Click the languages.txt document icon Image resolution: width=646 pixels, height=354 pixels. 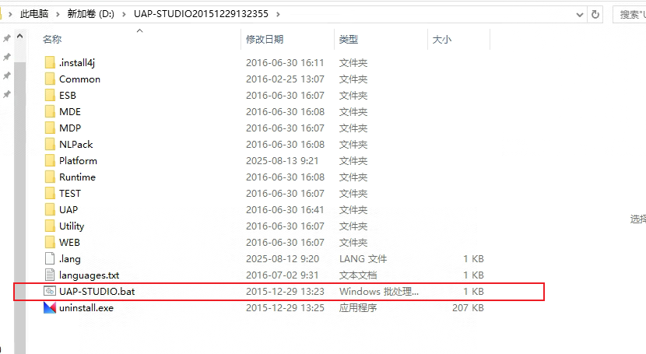pyautogui.click(x=50, y=275)
